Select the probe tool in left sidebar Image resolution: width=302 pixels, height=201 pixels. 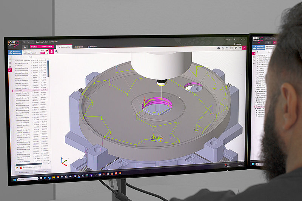(10, 60)
